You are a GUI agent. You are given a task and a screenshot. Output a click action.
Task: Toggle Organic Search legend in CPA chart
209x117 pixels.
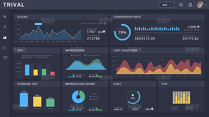point(28,56)
